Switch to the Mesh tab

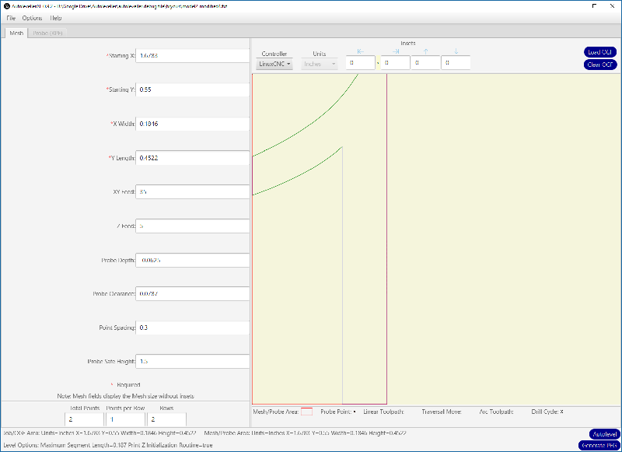[x=16, y=33]
